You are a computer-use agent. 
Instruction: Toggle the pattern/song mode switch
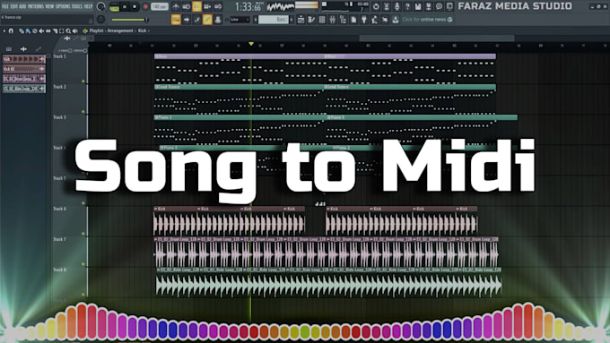click(x=114, y=6)
